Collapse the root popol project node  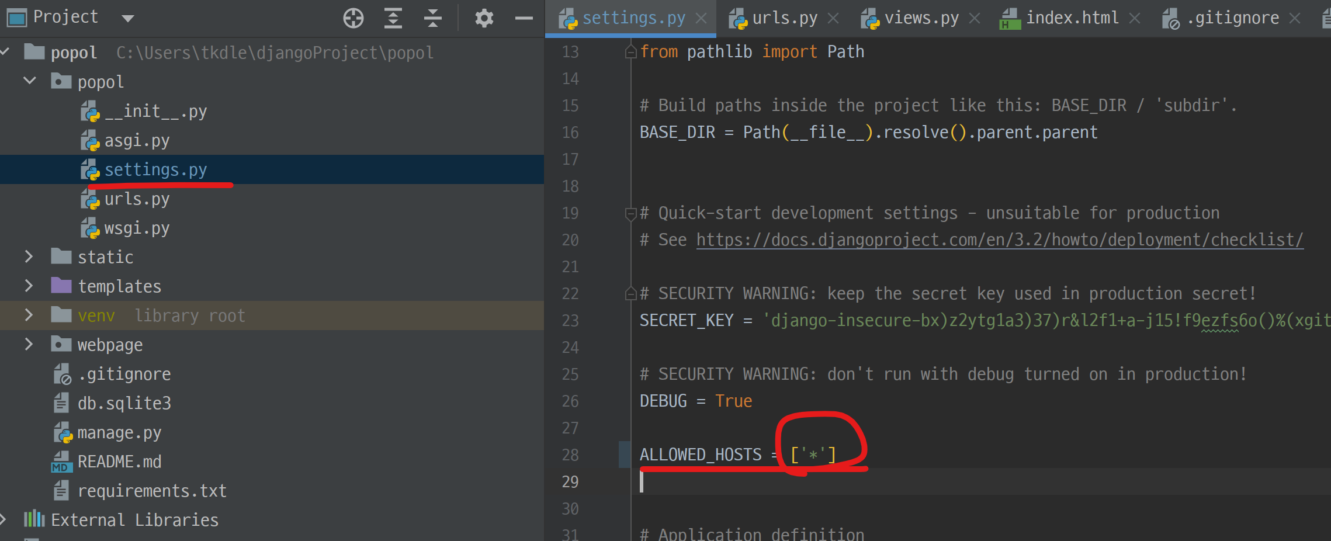coord(5,52)
